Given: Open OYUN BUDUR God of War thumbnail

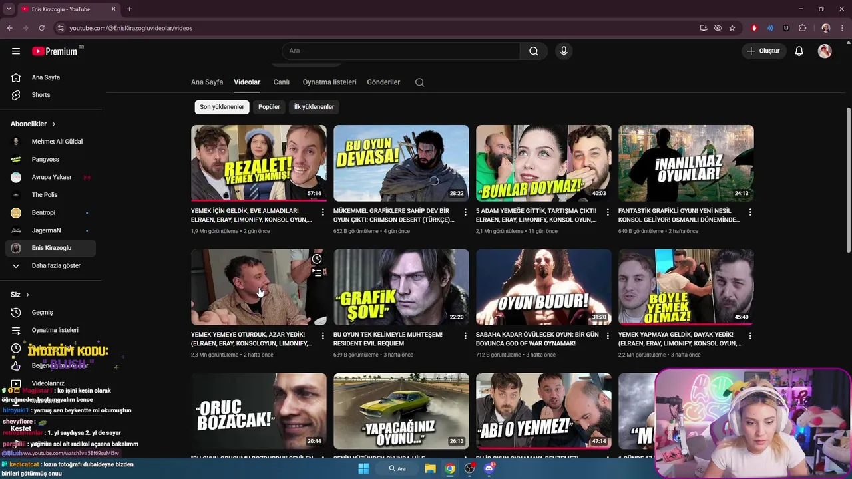Looking at the screenshot, I should pos(544,287).
